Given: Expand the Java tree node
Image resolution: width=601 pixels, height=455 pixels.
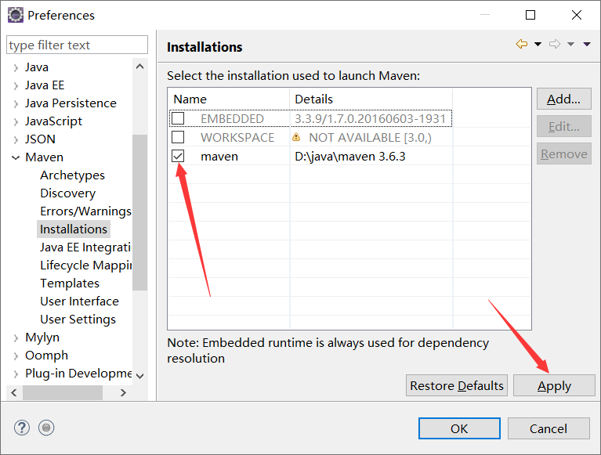Looking at the screenshot, I should pyautogui.click(x=16, y=68).
